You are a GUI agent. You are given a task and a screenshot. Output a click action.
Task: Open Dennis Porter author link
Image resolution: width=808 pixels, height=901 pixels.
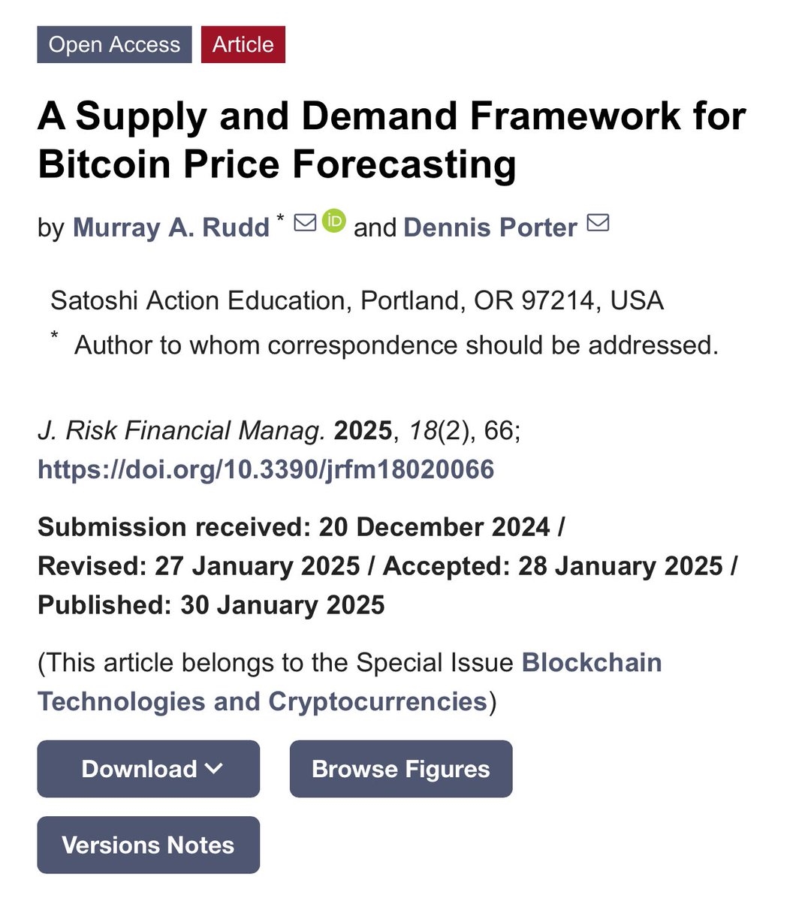tap(490, 227)
